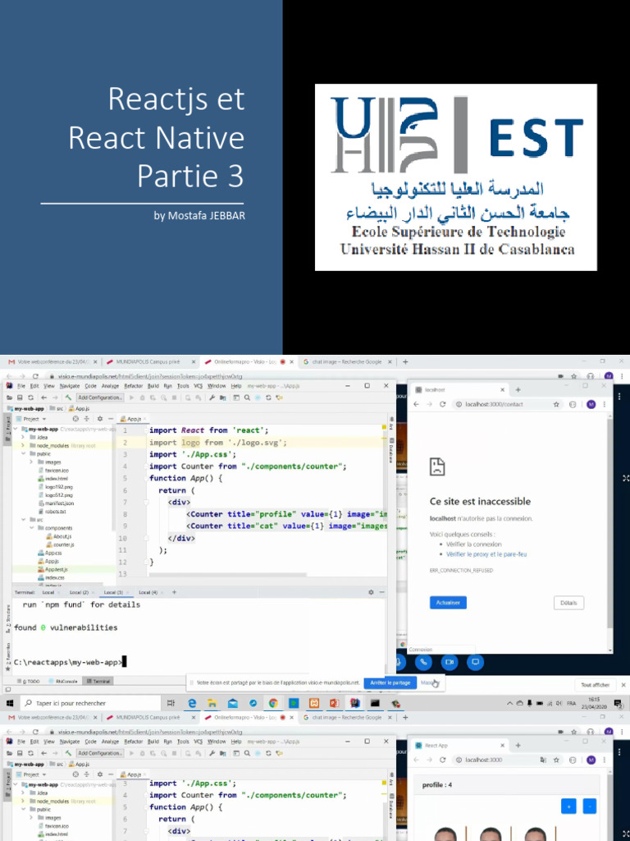Reload the localhost:3000/contact page
This screenshot has height=841, width=630.
tap(443, 404)
